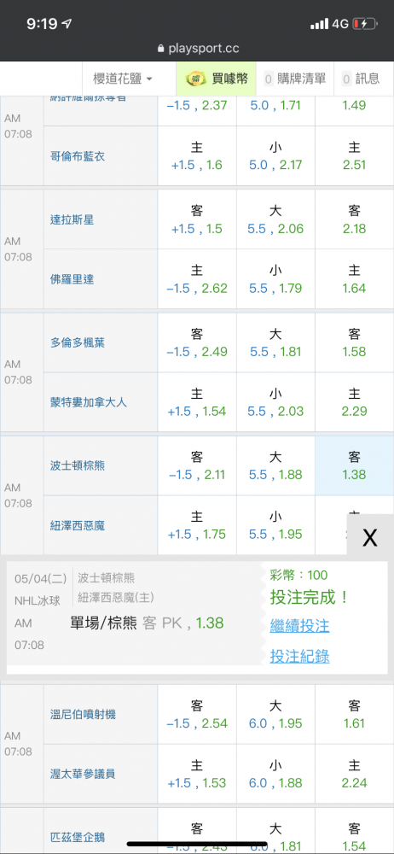Select 渥太華參議員 spread +1.5, 1.53
The image size is (394, 854).
click(197, 774)
